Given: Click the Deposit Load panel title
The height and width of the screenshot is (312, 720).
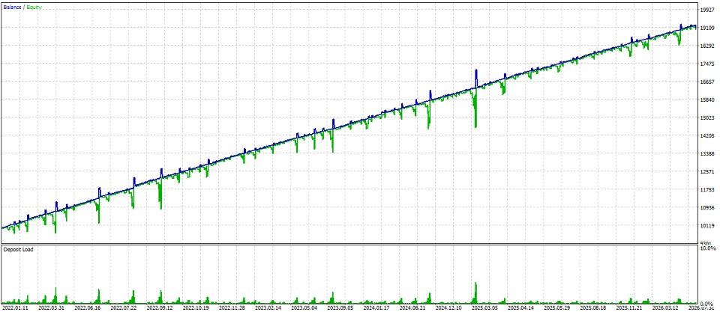Looking at the screenshot, I should (18, 250).
